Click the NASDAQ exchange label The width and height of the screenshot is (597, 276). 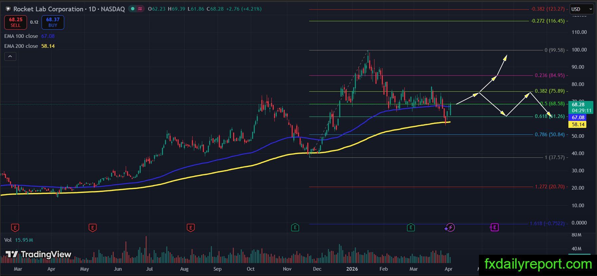(x=113, y=9)
